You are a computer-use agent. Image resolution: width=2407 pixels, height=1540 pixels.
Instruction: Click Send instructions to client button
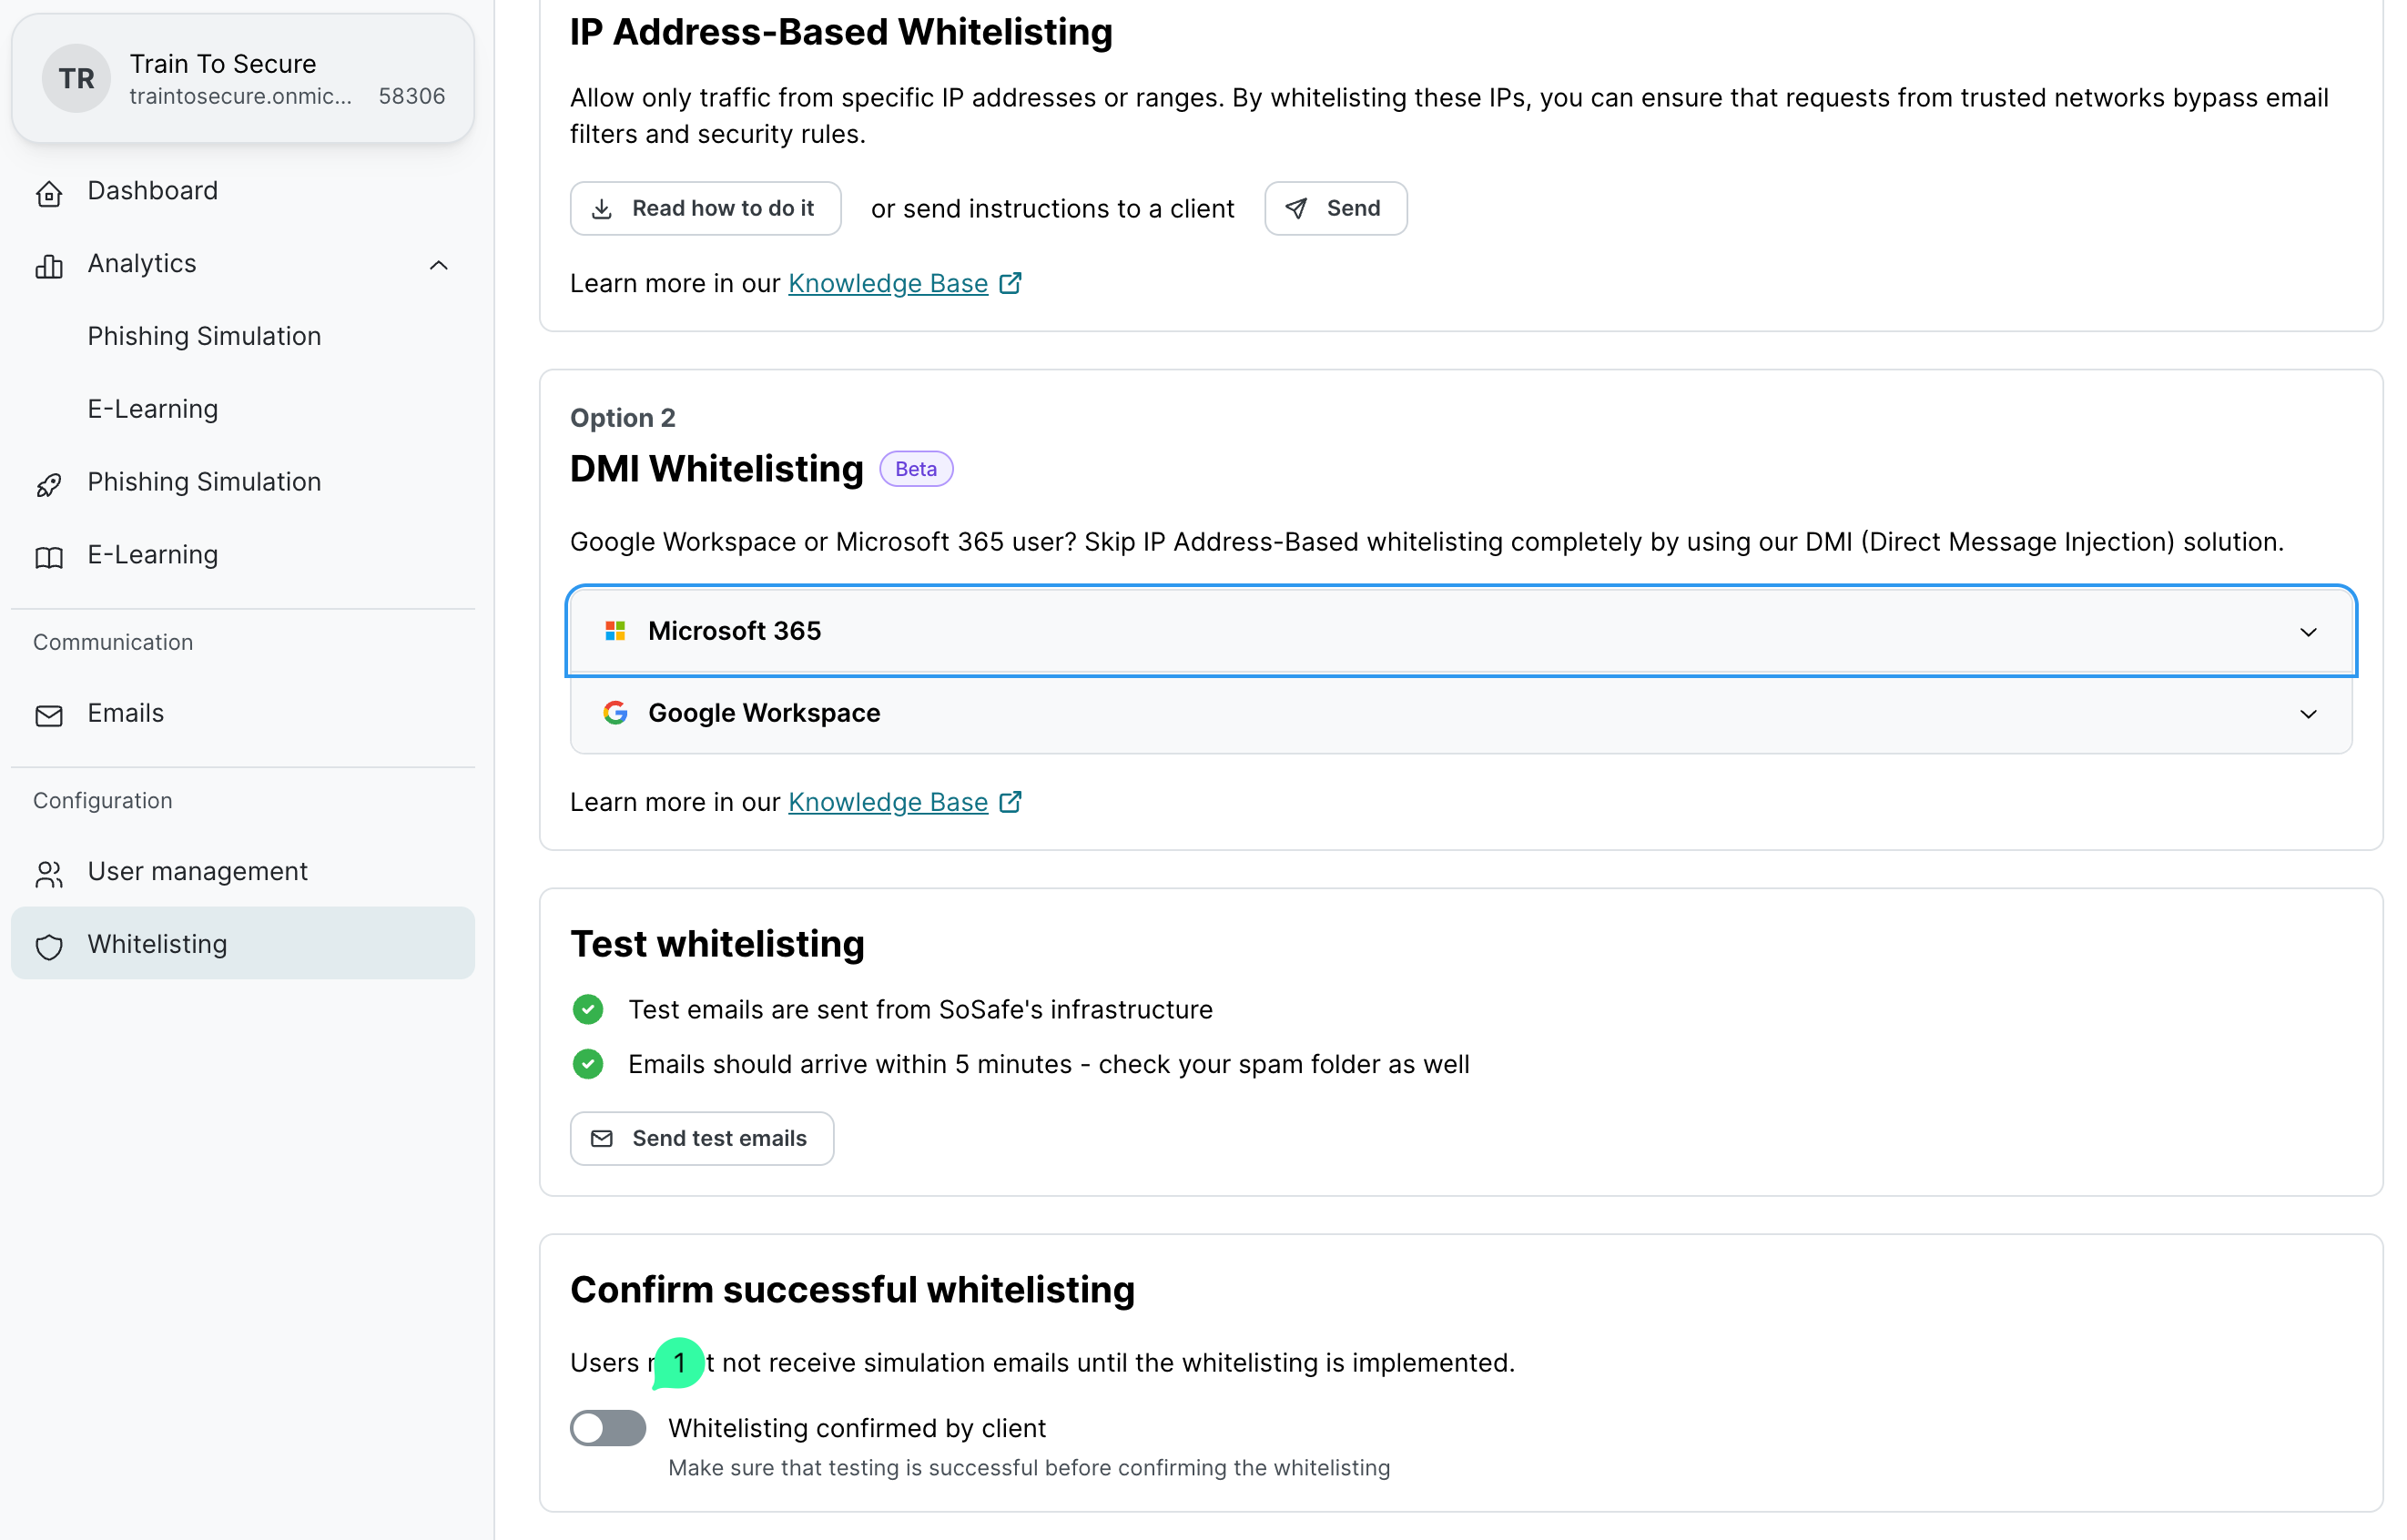coord(1334,208)
